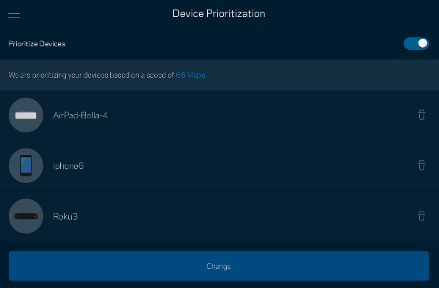439x288 pixels.
Task: Select the Roku3 device name
Action: click(x=65, y=216)
